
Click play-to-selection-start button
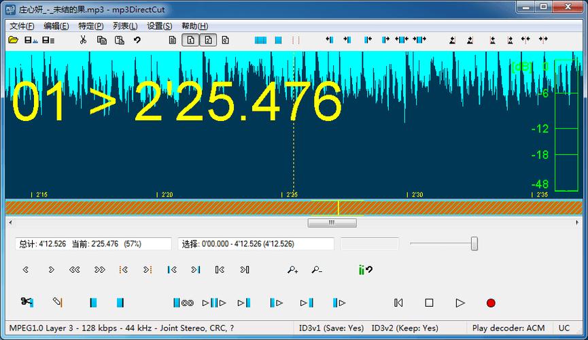[x=244, y=303]
